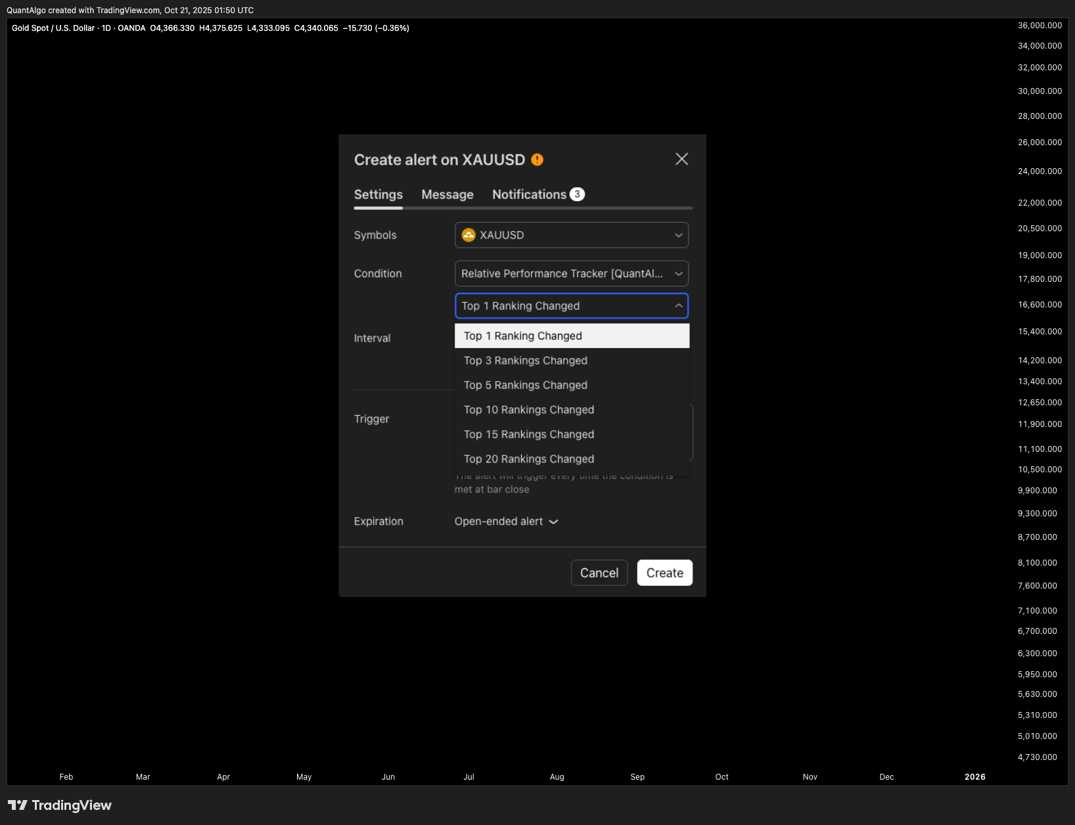This screenshot has width=1075, height=825.
Task: Click the Create button
Action: click(x=664, y=573)
